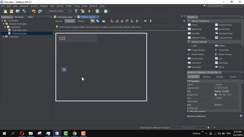The image size is (244, 137).
Task: Toggle horizontal resizability double-arrow icon
Action: pyautogui.click(x=145, y=21)
